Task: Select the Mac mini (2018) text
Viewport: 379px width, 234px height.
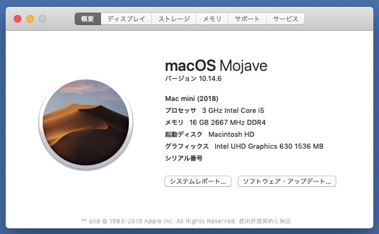Action: pyautogui.click(x=191, y=98)
